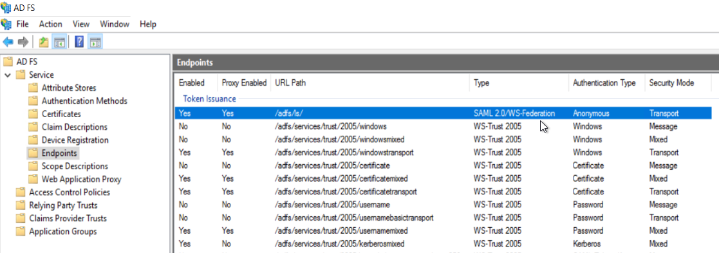Select Access Control Policies in the tree

pyautogui.click(x=70, y=192)
